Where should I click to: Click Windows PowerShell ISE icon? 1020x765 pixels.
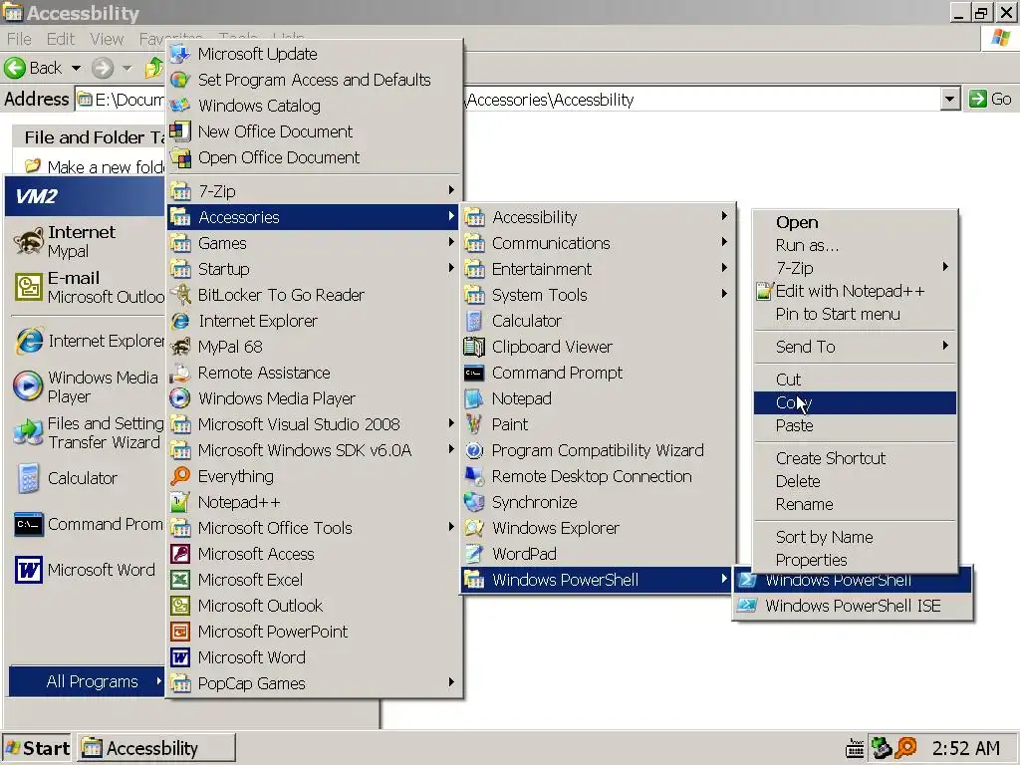tap(747, 606)
